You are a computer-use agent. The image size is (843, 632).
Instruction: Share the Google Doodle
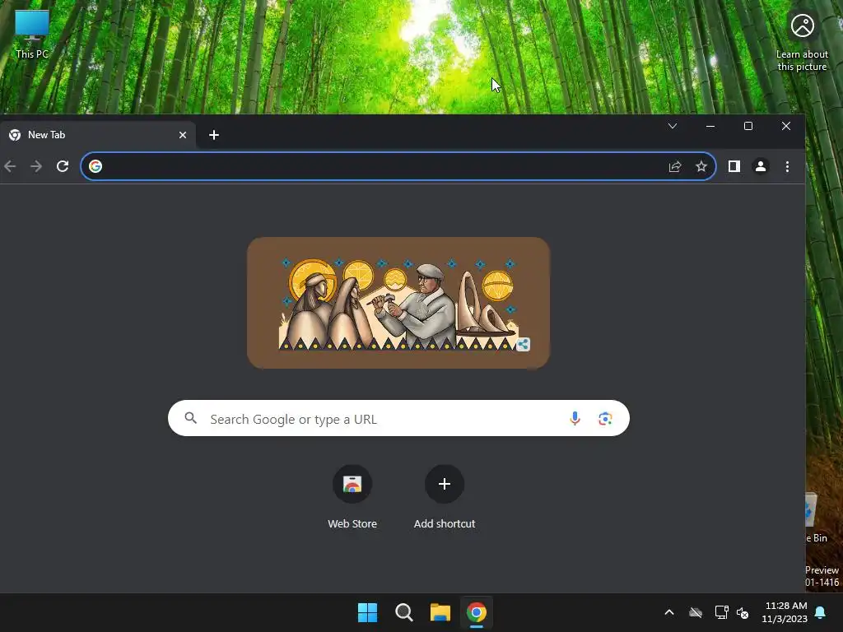(523, 345)
